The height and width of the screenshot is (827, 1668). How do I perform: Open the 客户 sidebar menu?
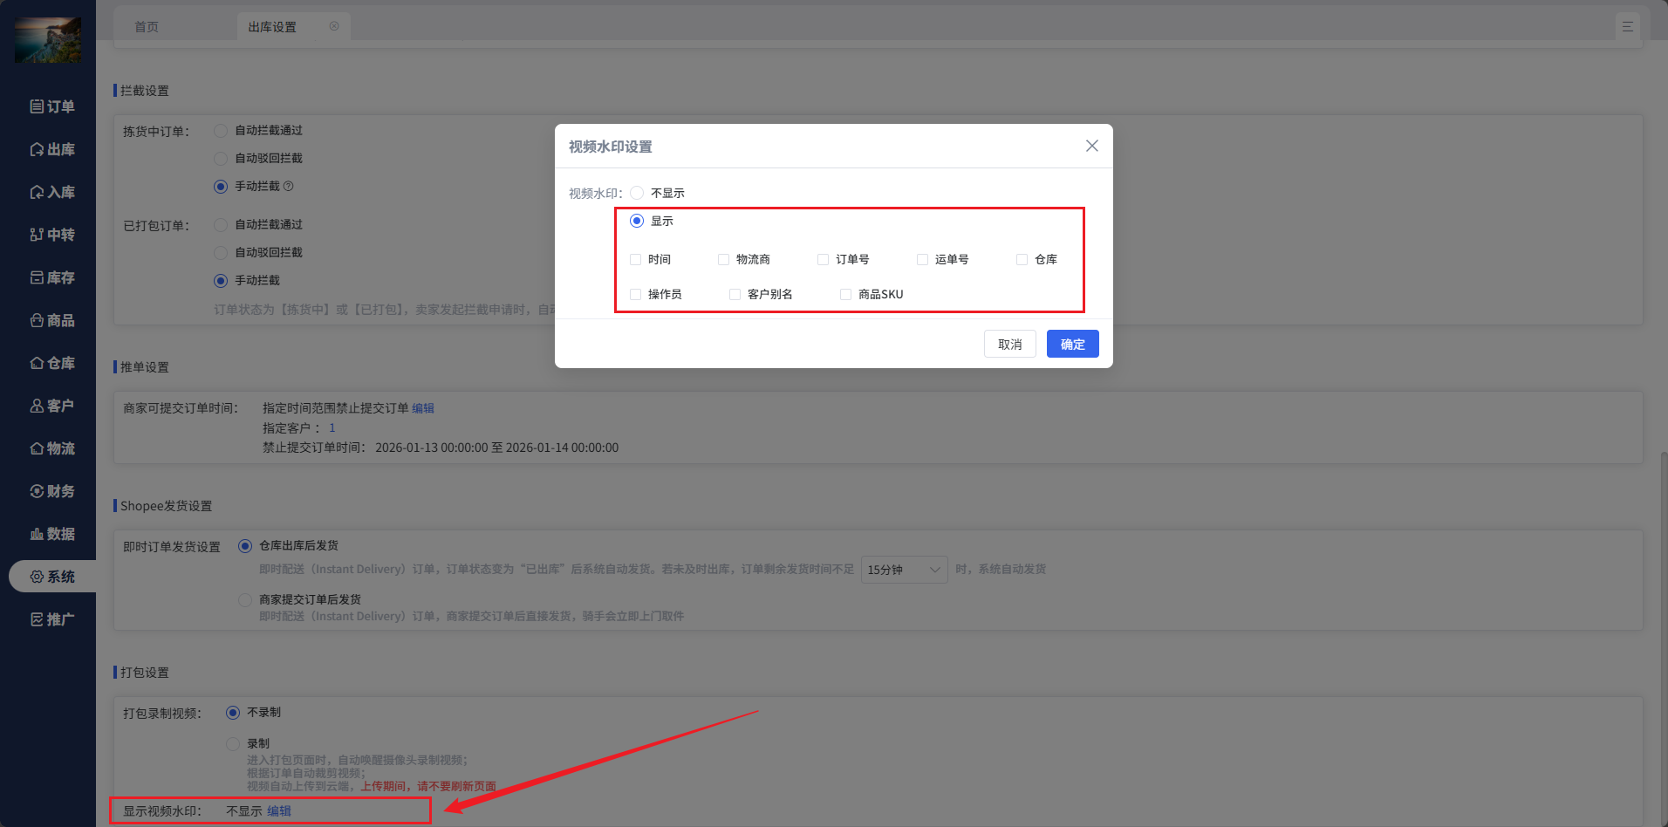point(52,406)
